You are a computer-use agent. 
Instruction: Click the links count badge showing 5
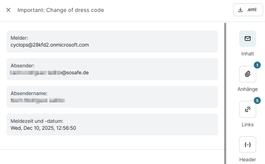tap(257, 100)
